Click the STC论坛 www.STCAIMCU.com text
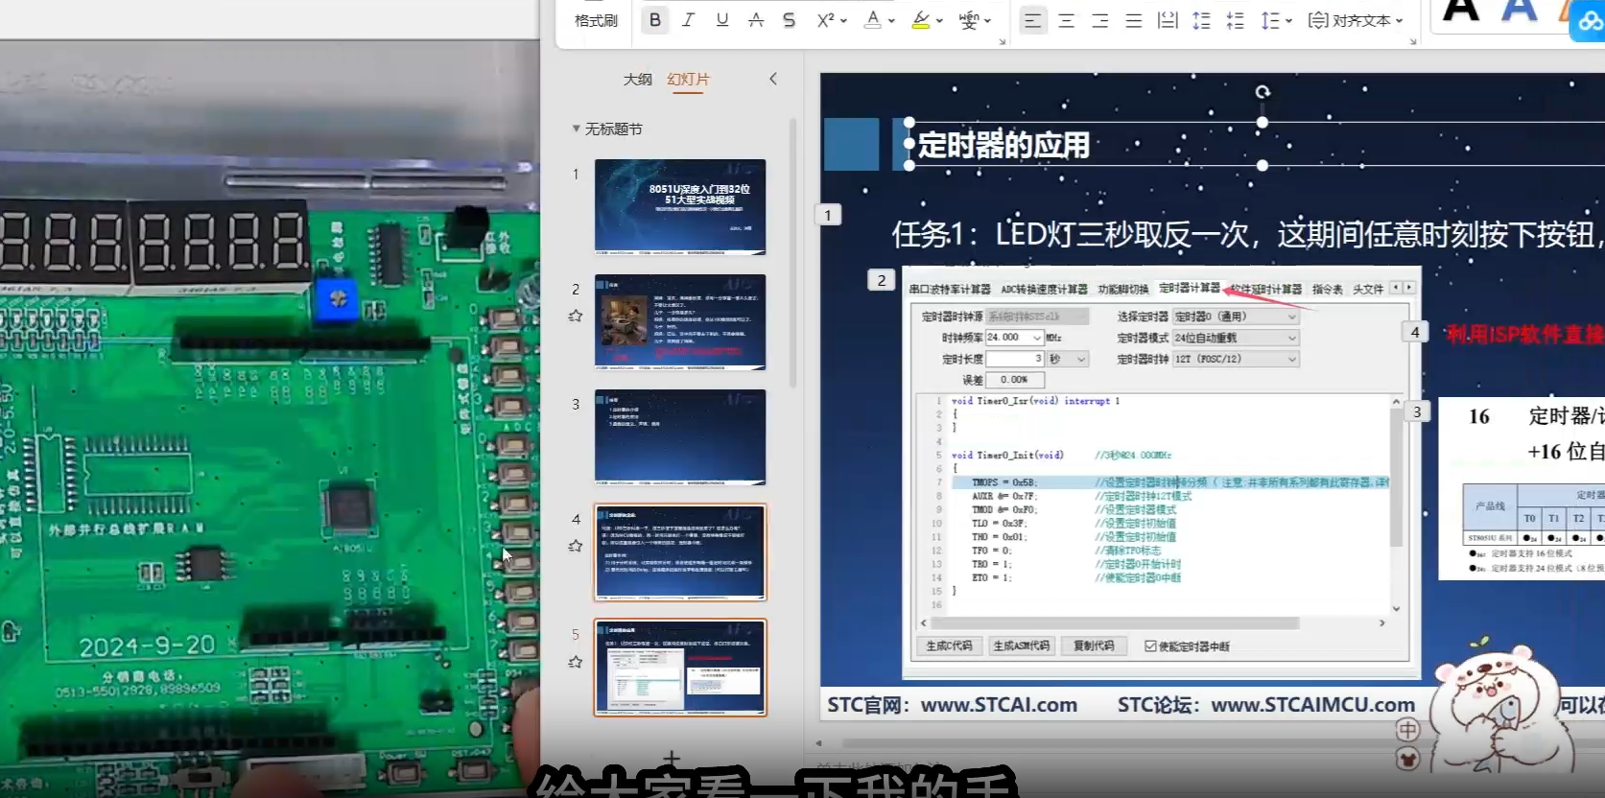This screenshot has width=1605, height=798. pyautogui.click(x=1266, y=705)
